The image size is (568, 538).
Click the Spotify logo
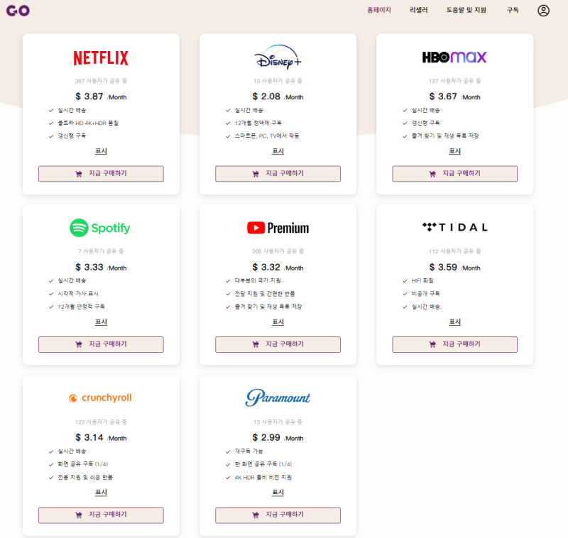(100, 229)
